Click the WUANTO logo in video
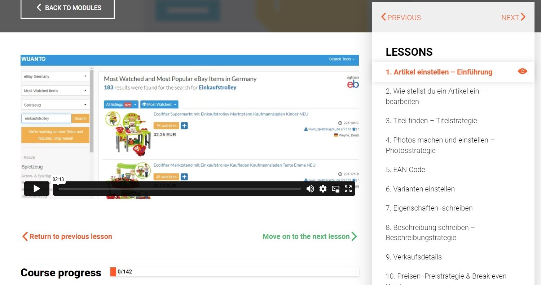 coord(34,59)
